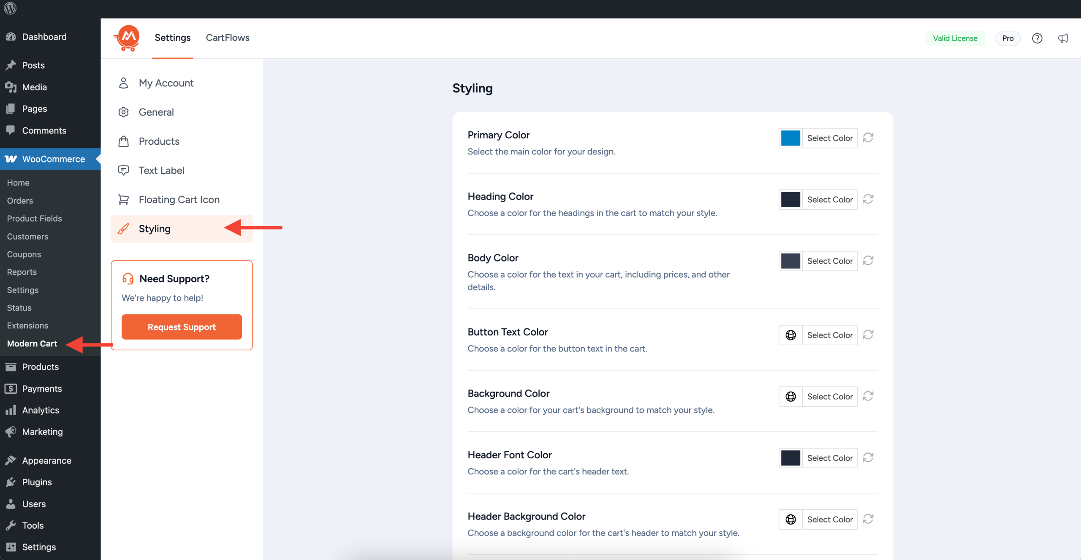This screenshot has width=1081, height=560.
Task: Open the Text Label settings section
Action: (182, 170)
